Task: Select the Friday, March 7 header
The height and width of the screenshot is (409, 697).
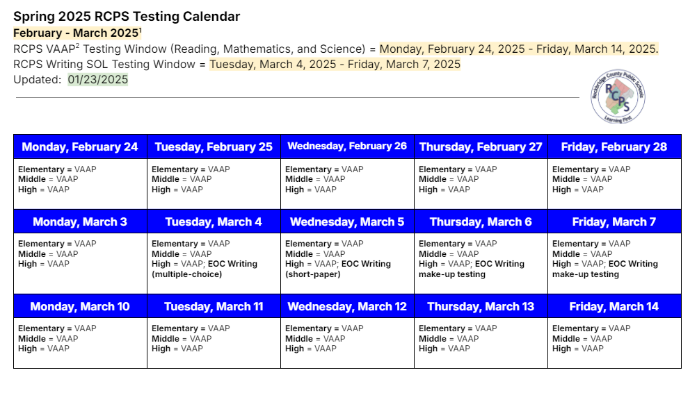Action: [614, 222]
